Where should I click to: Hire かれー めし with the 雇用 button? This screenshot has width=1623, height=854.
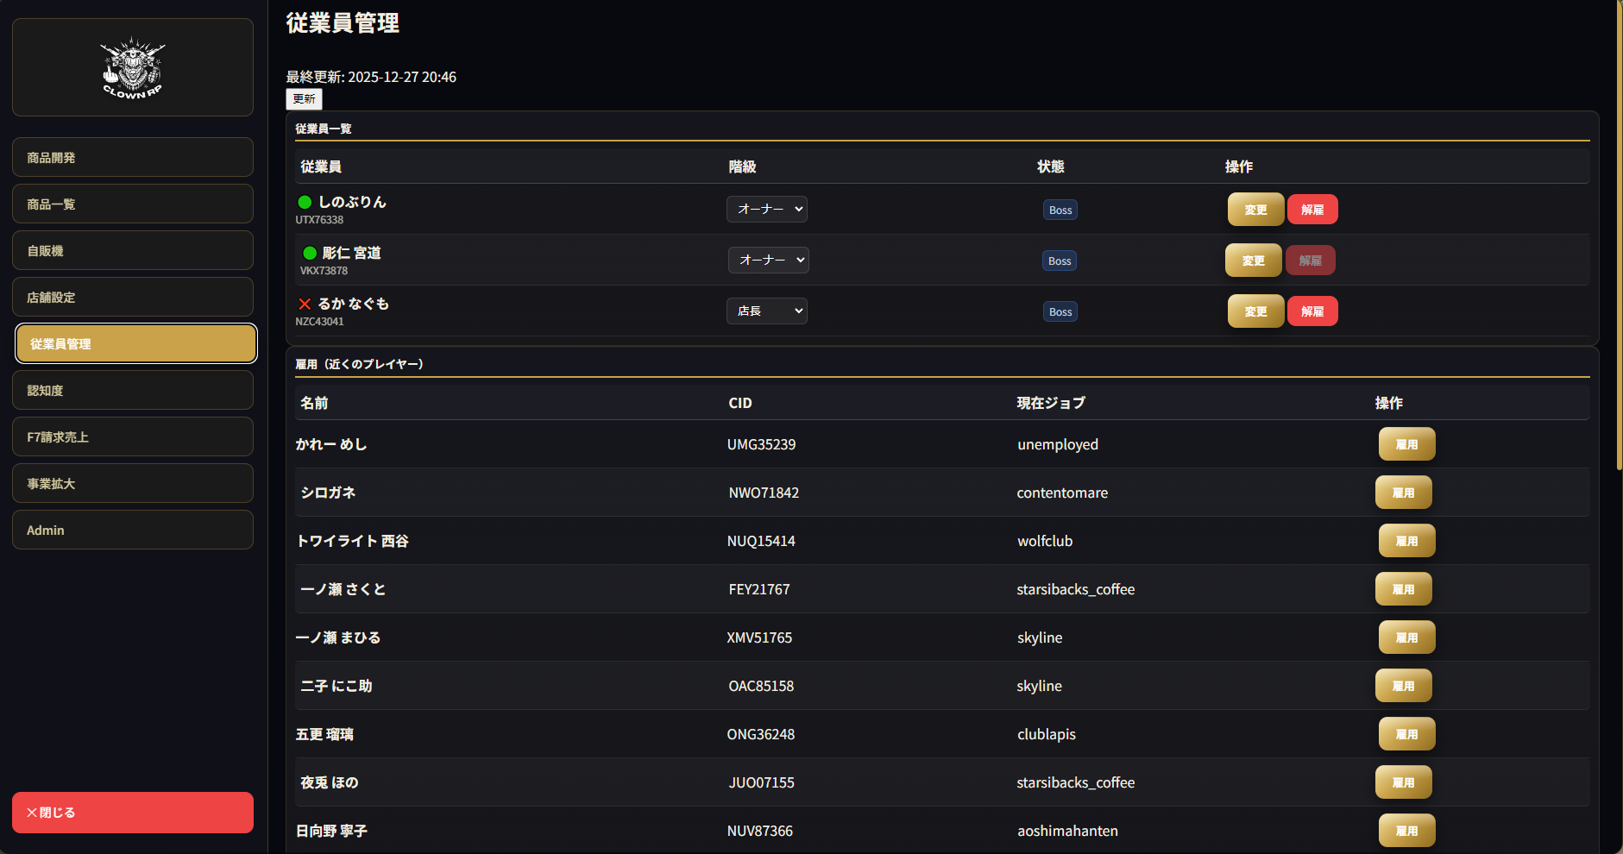coord(1406,444)
